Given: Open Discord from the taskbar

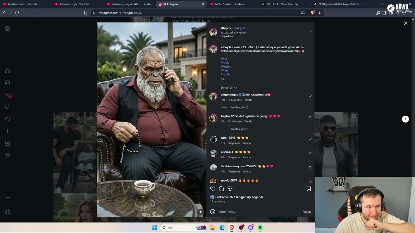Looking at the screenshot, I should tap(251, 227).
